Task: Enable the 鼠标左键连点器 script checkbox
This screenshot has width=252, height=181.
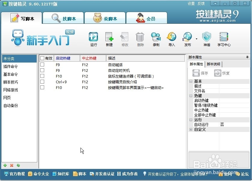Action: 42,76
